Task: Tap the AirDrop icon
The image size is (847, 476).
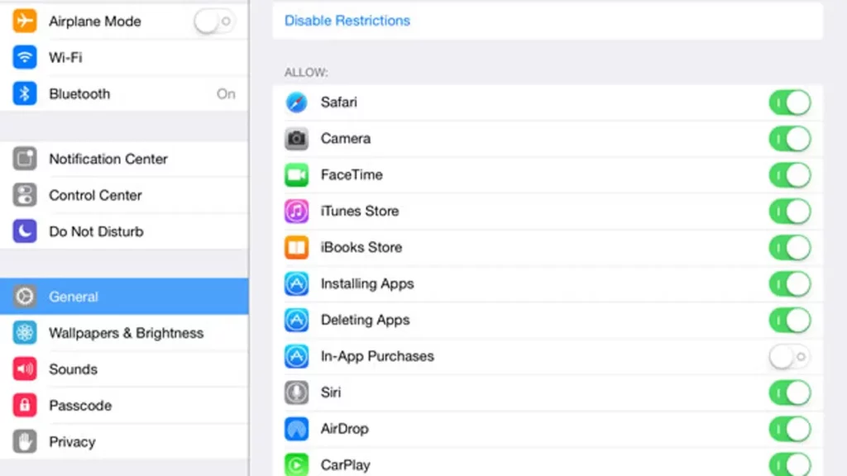Action: [297, 429]
